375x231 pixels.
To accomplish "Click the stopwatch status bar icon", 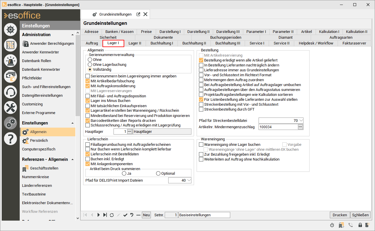I will (332, 225).
